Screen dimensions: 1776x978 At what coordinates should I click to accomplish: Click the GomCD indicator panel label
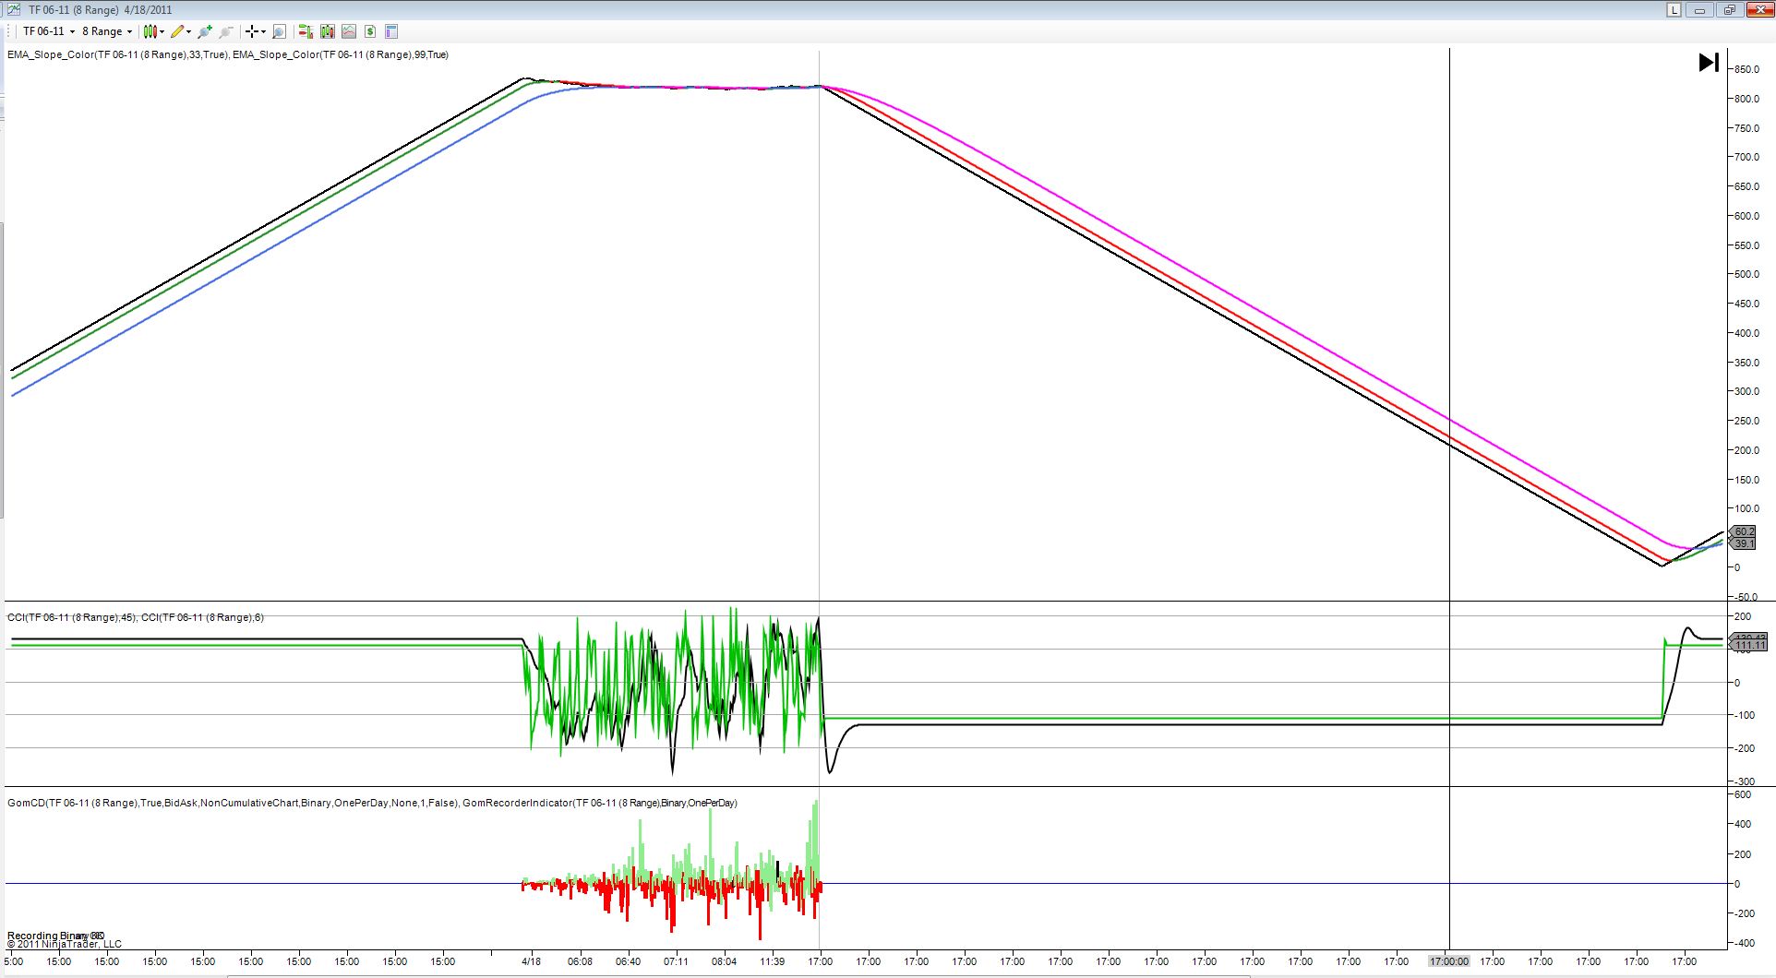pos(372,803)
